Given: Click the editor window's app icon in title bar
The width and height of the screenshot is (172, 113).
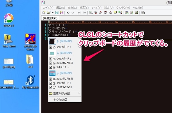Looking at the screenshot, I should pos(43,2).
